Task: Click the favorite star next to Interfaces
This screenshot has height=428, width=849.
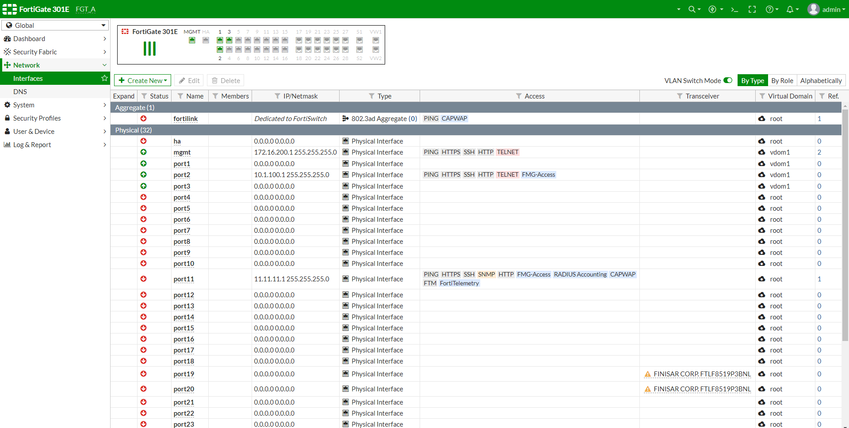Action: pyautogui.click(x=104, y=78)
